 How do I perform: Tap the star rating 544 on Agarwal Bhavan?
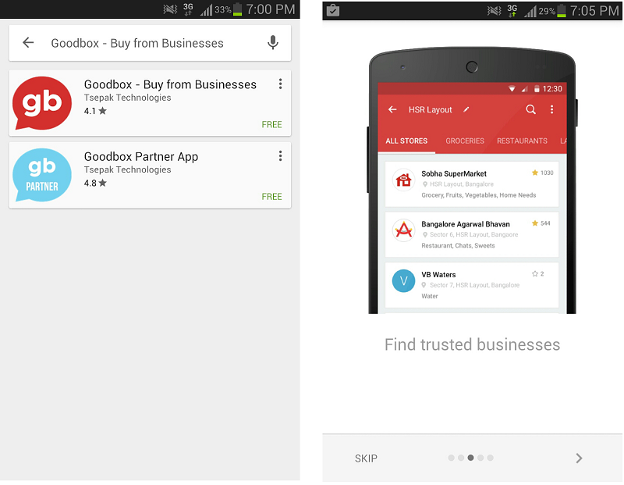click(x=541, y=223)
